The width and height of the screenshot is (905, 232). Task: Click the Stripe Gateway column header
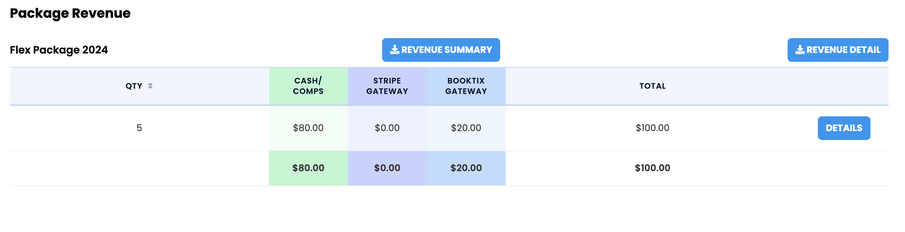(387, 86)
